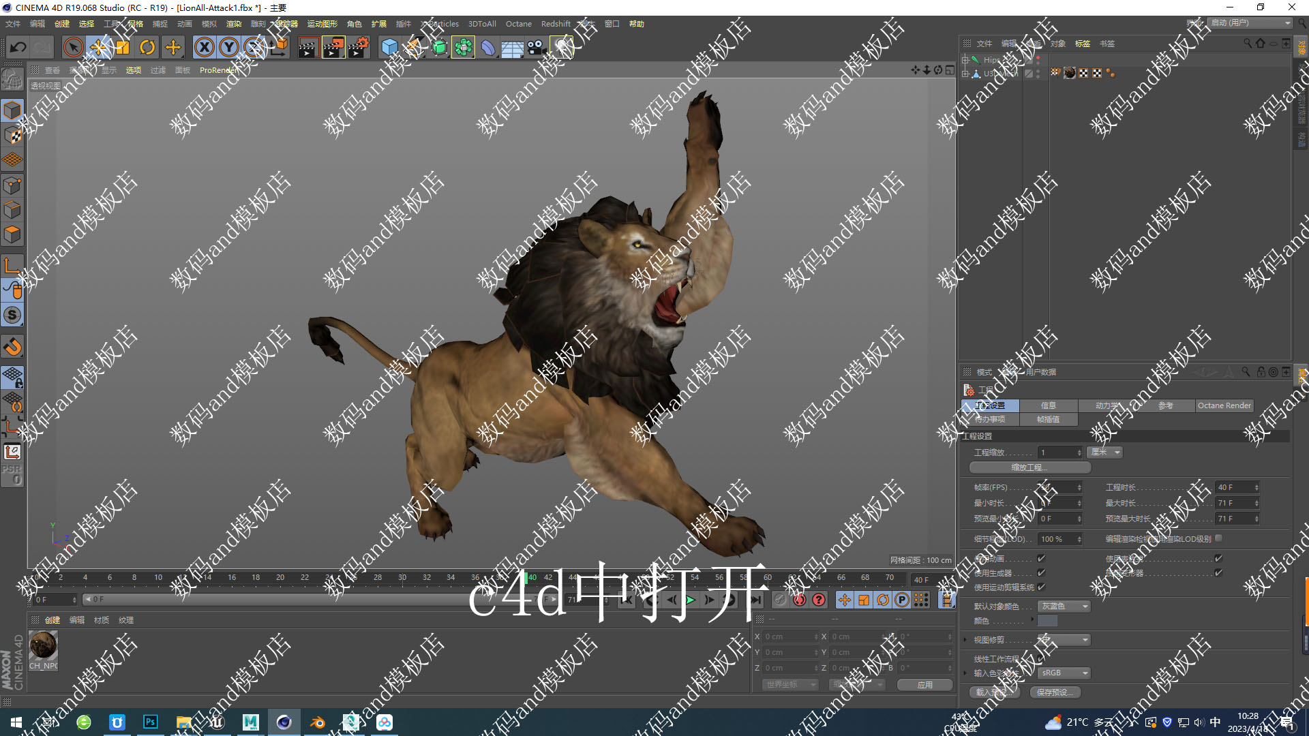Viewport: 1309px width, 736px height.
Task: Click the timeline preview range bar
Action: [320, 600]
